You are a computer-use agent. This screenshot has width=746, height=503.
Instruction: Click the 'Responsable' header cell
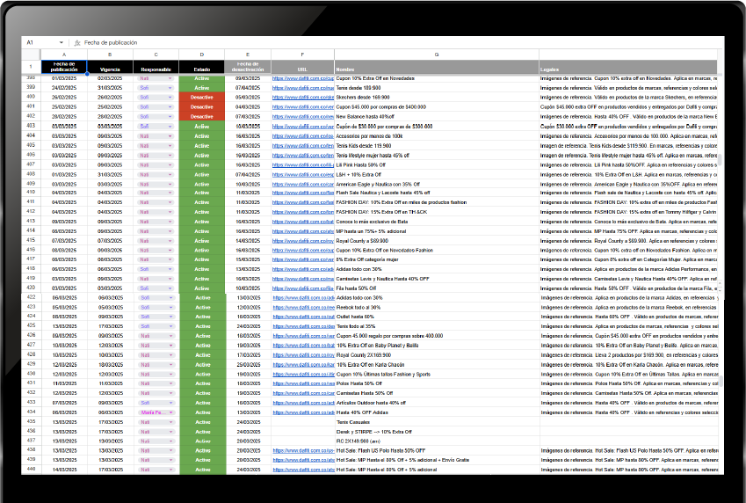point(156,67)
